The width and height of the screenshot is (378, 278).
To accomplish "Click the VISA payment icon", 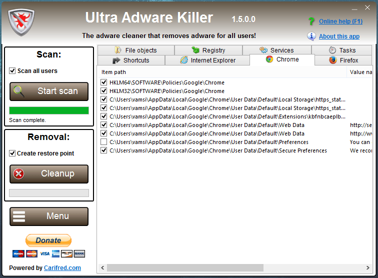I will tap(45, 253).
